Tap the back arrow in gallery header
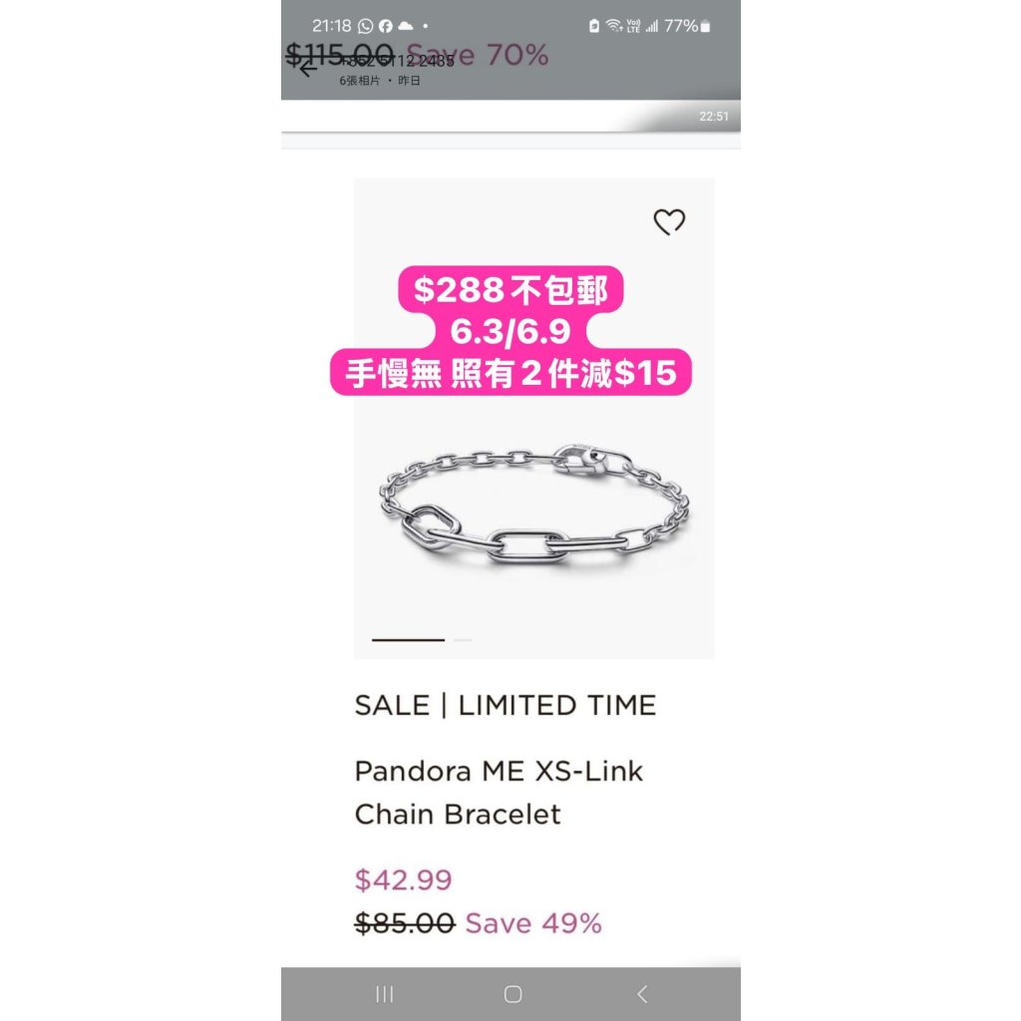 pos(307,67)
